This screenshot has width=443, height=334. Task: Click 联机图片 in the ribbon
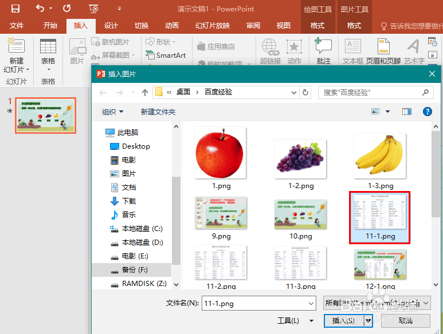point(111,42)
